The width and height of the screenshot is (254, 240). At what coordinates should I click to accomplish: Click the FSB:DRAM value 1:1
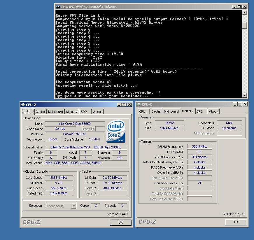199,152
